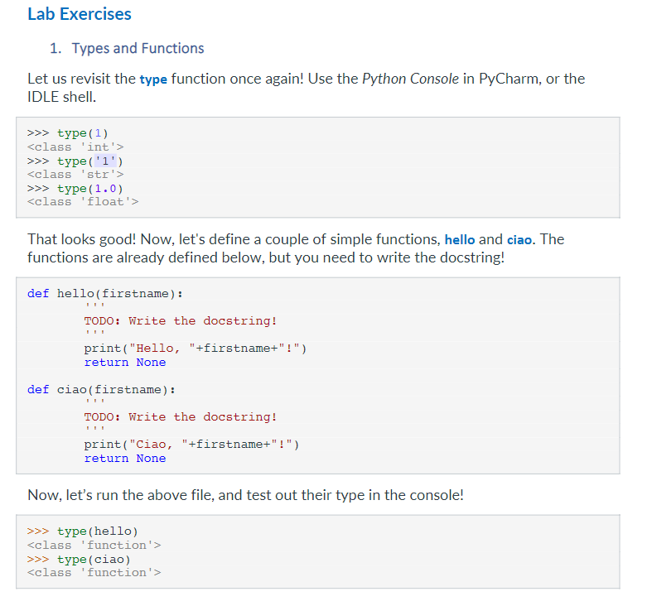
Task: Click the code line 'type(1)'
Action: [x=68, y=133]
